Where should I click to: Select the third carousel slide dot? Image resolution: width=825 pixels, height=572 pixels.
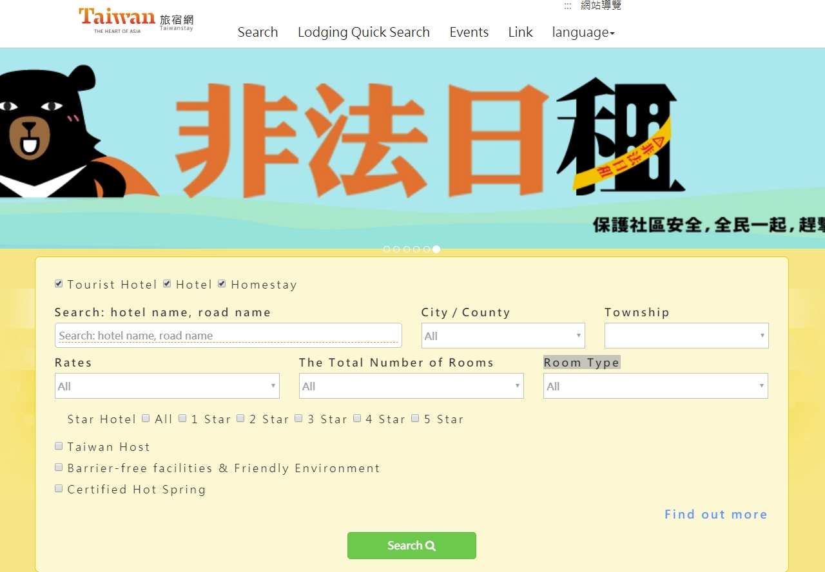(407, 249)
